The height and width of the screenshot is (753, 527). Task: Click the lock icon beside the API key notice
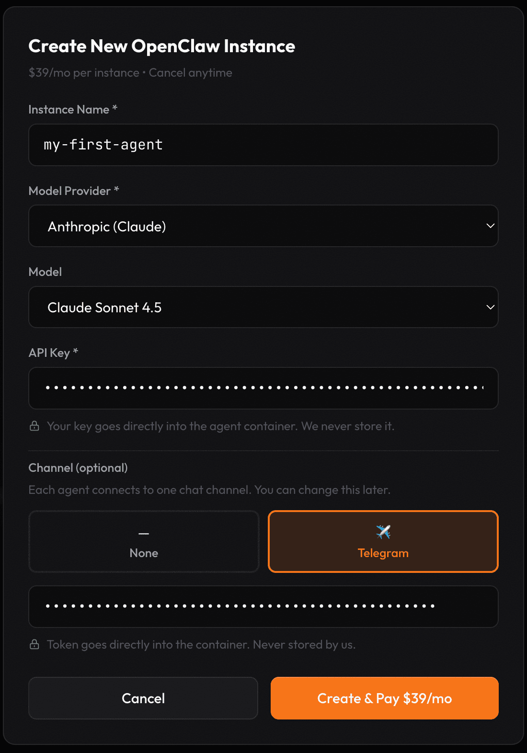(34, 425)
